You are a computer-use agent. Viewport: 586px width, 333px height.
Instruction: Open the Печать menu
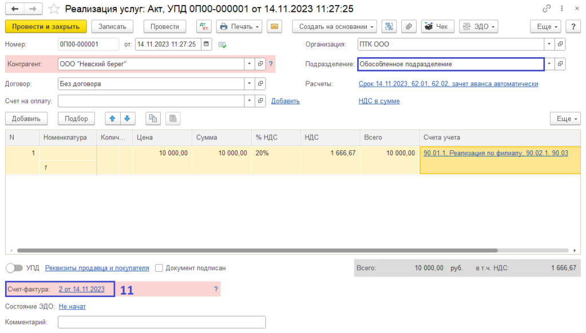[239, 27]
